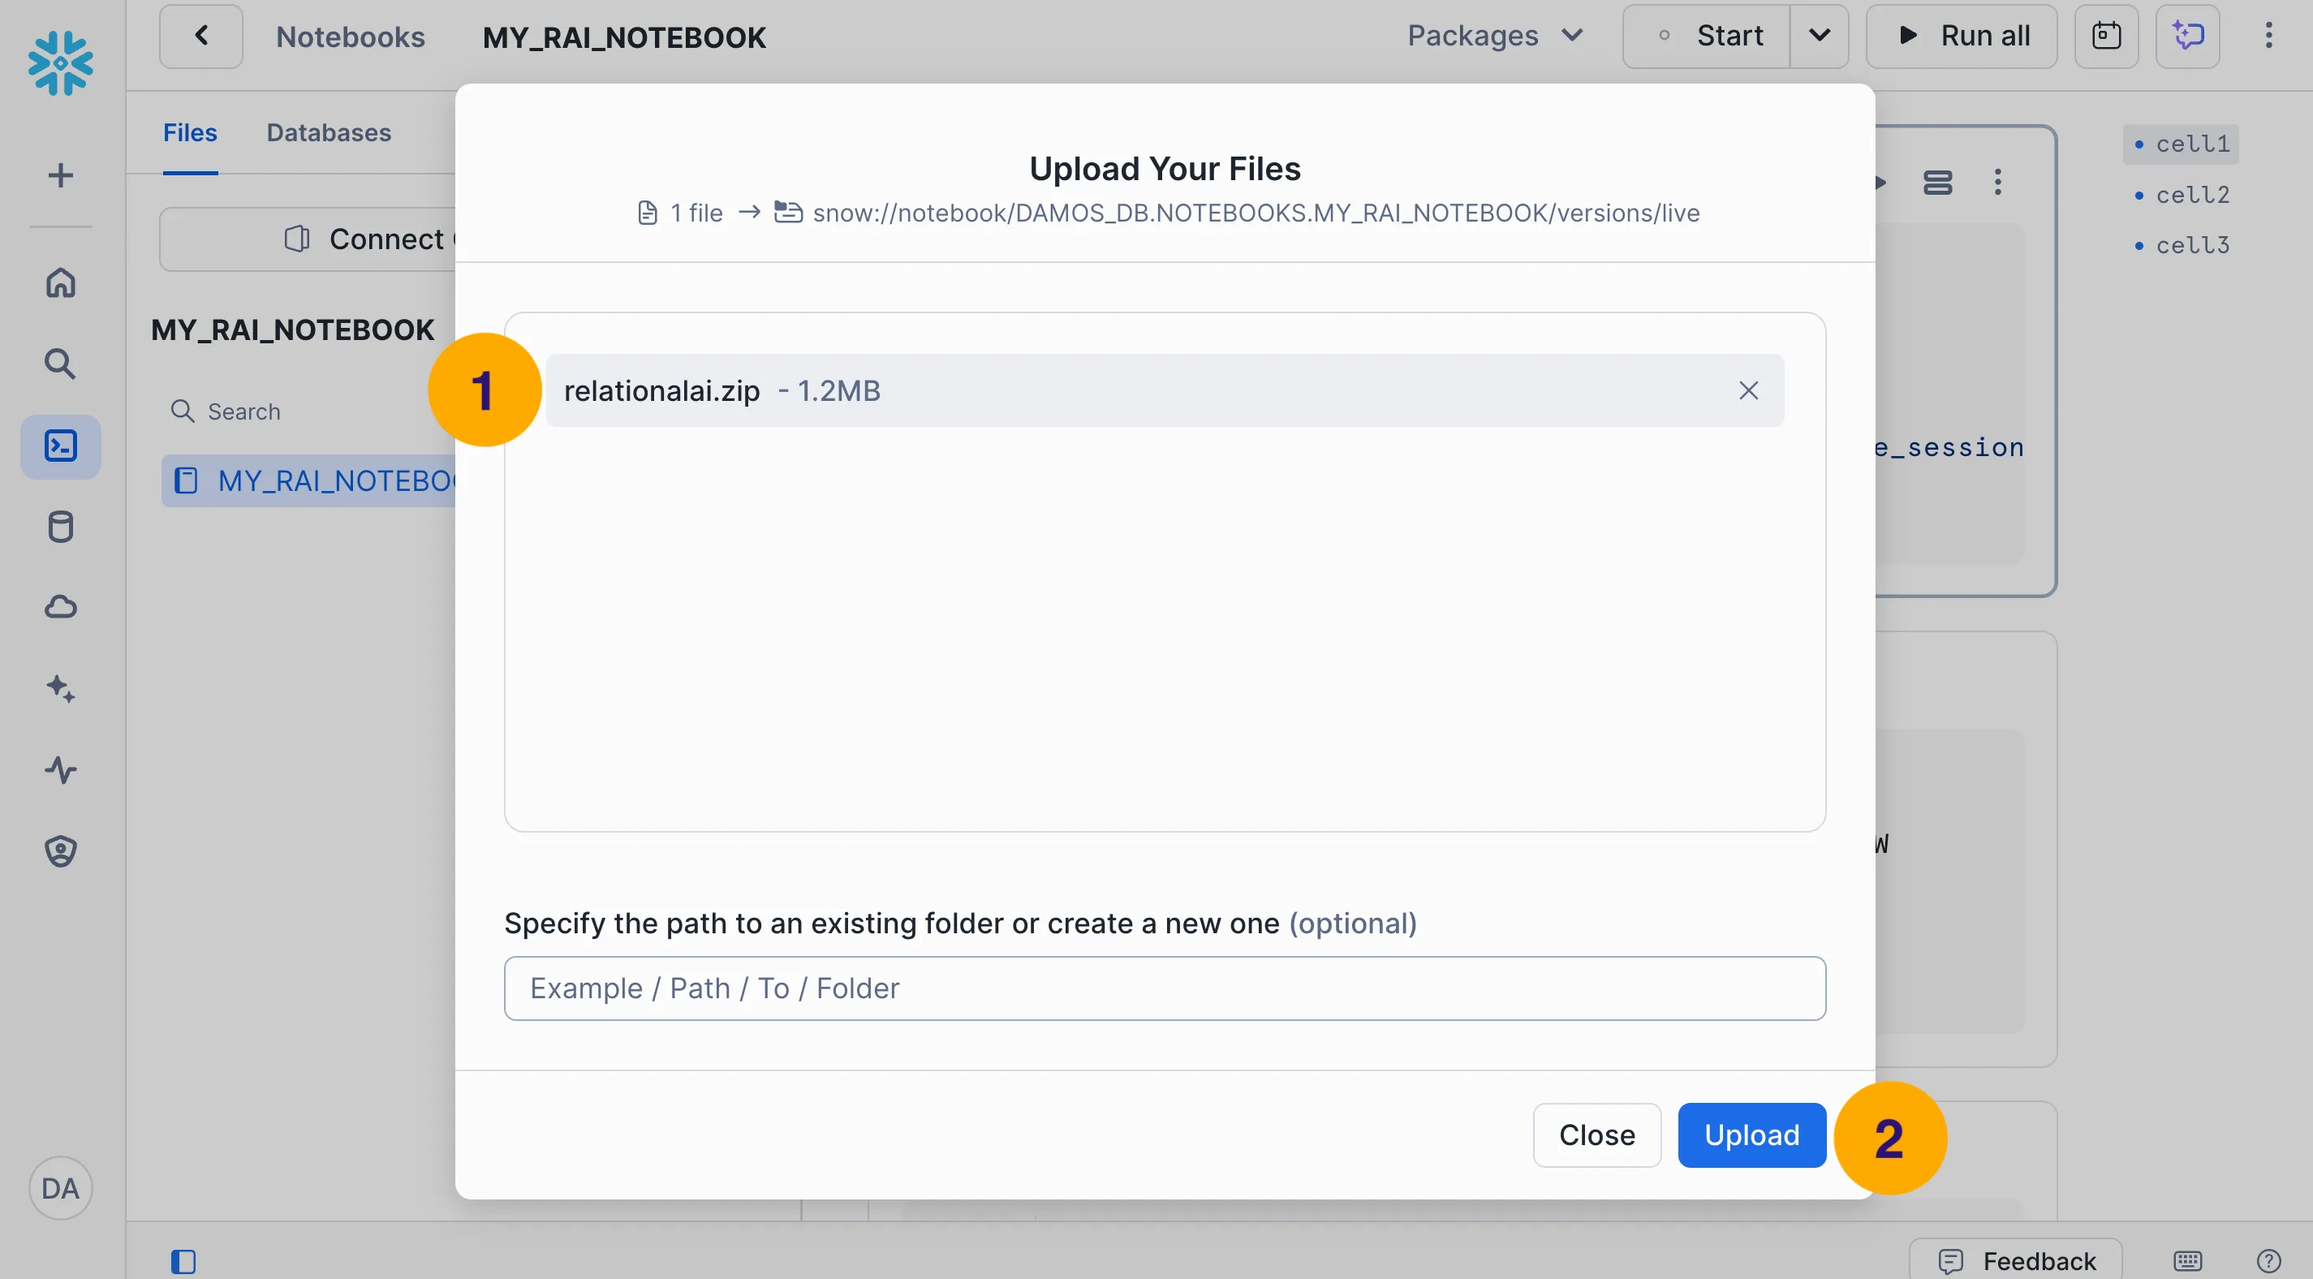The width and height of the screenshot is (2313, 1279).
Task: Expand the Packages dropdown
Action: (x=1494, y=36)
